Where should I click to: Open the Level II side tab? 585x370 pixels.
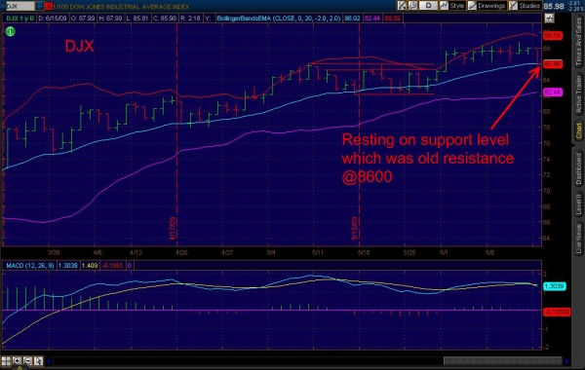click(x=578, y=203)
